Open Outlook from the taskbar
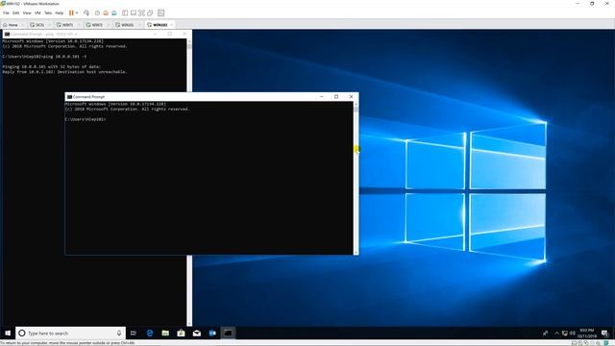 point(212,334)
